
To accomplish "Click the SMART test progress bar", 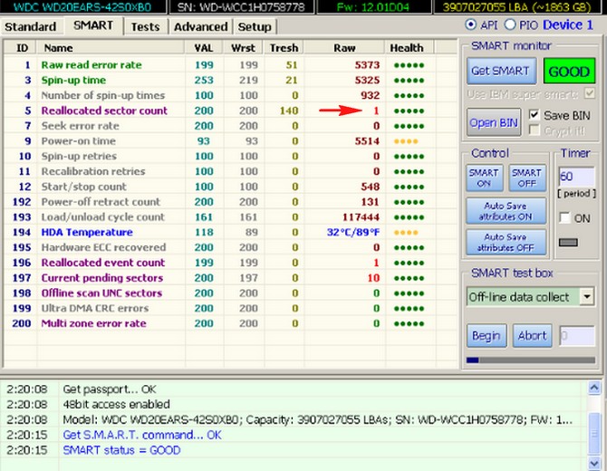I will coord(529,360).
